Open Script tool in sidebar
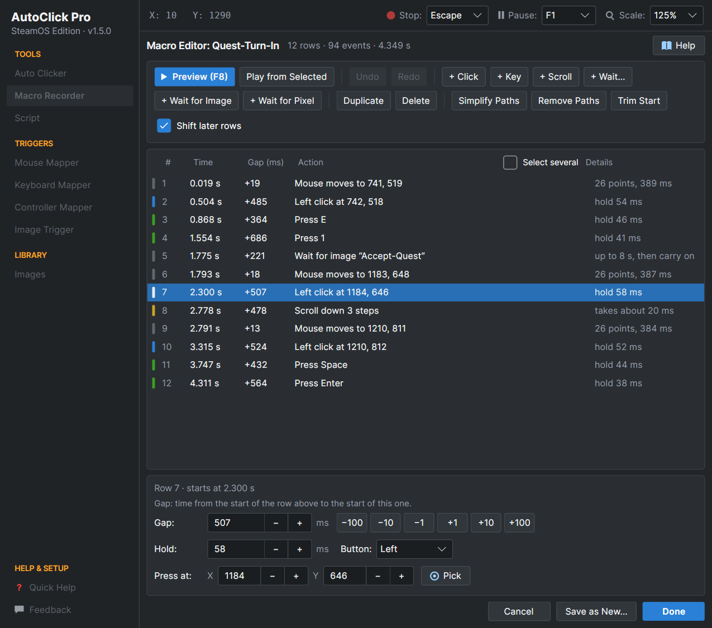This screenshot has height=628, width=712. coord(70,118)
